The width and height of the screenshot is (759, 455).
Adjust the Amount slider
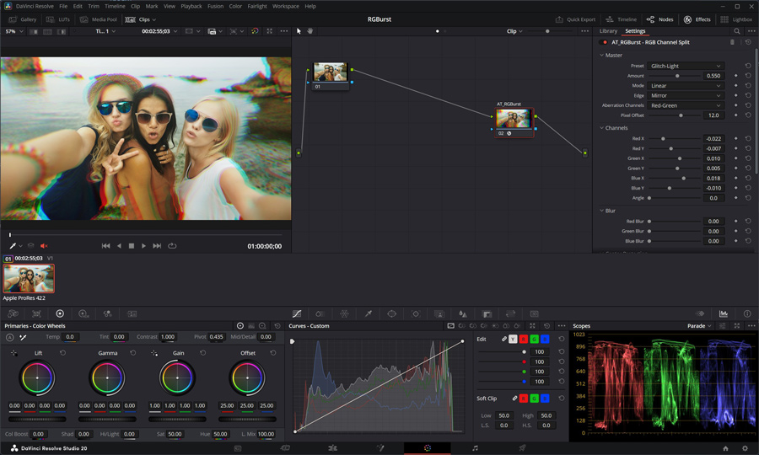tap(677, 76)
